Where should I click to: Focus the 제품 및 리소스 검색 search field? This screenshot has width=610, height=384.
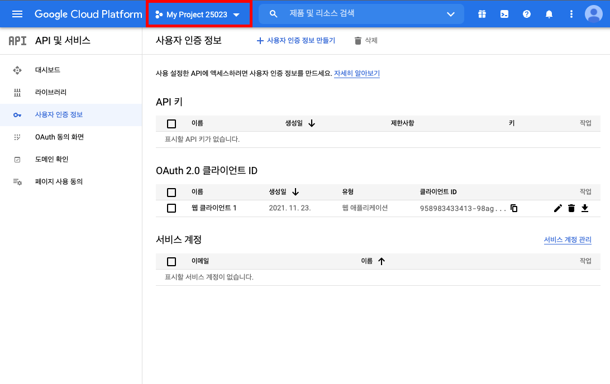tap(358, 13)
